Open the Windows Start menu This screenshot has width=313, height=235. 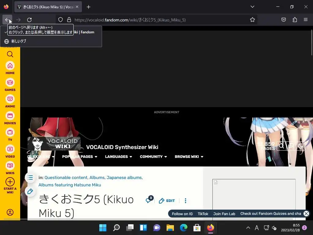click(103, 228)
